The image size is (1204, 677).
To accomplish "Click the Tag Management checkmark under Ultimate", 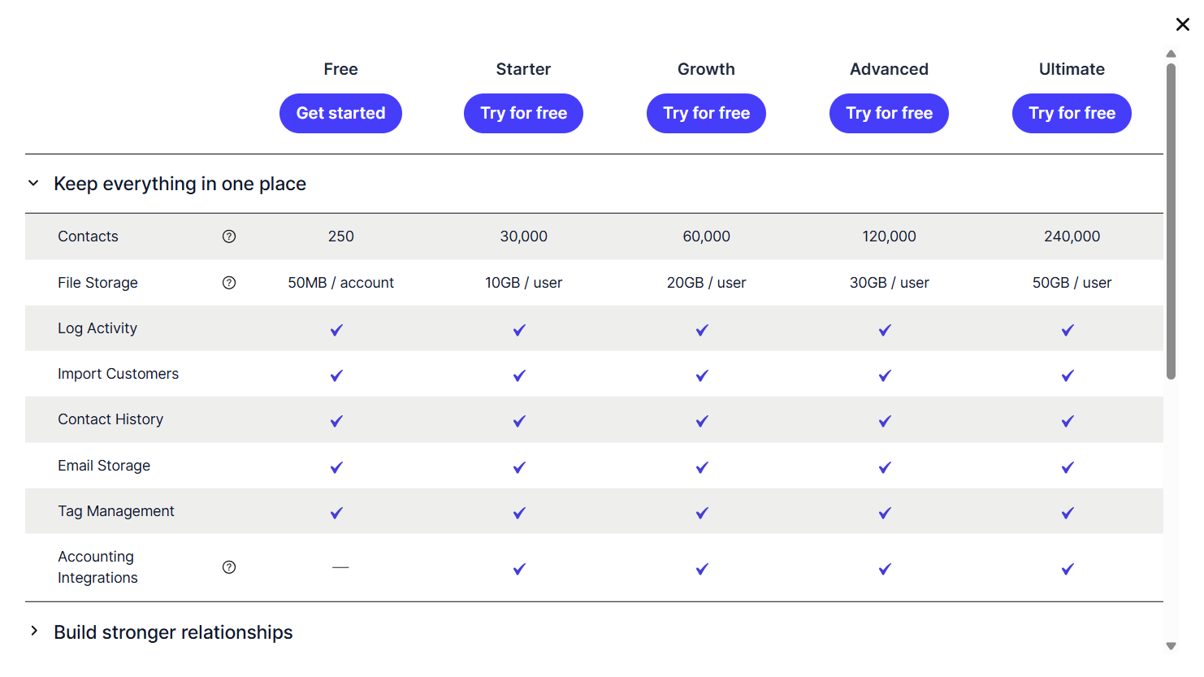I will point(1068,513).
